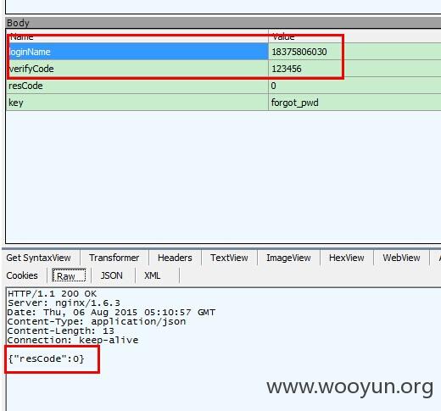Click the {"resCode":0} response body
This screenshot has width=441, height=411.
click(x=46, y=359)
